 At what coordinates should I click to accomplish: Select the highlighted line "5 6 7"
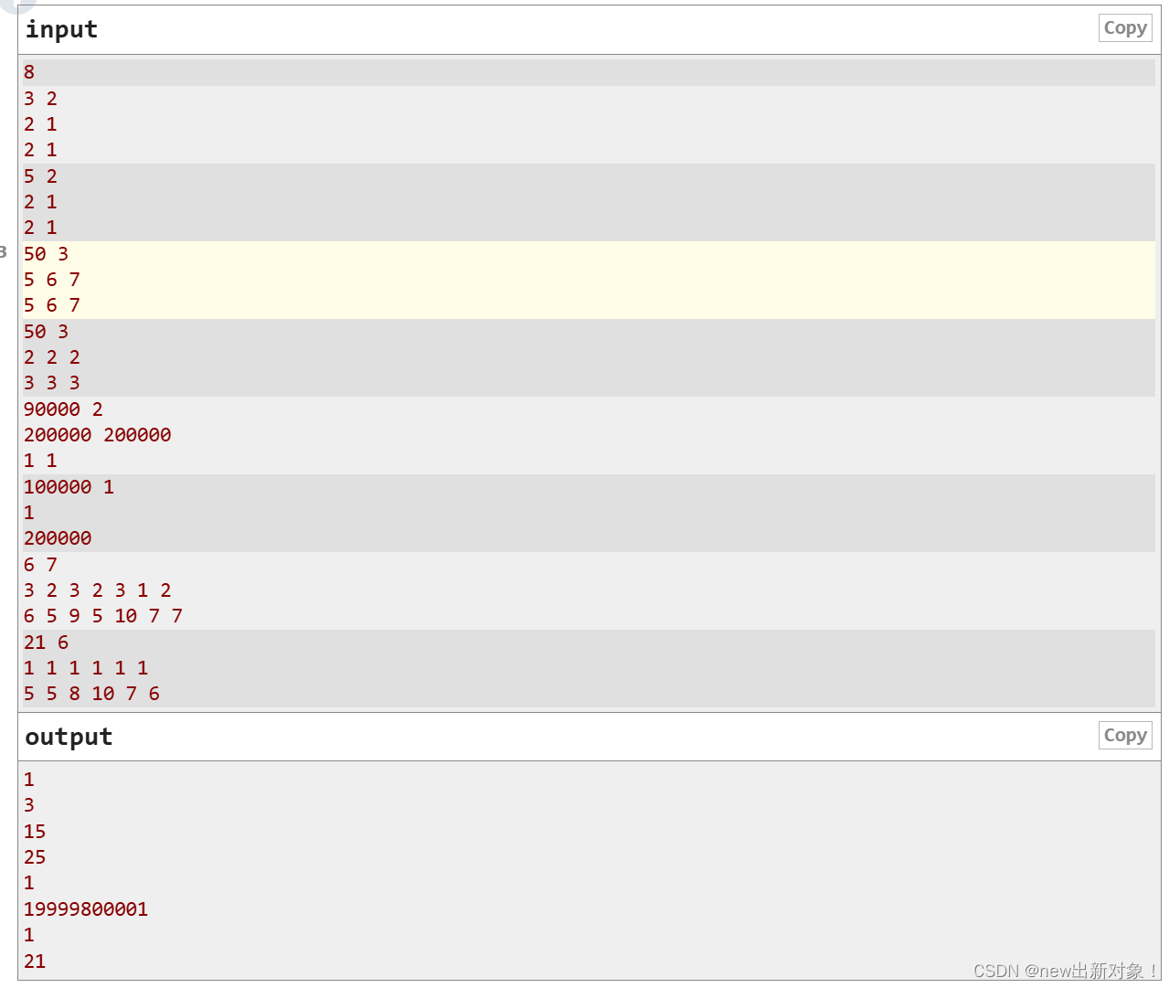(x=51, y=280)
